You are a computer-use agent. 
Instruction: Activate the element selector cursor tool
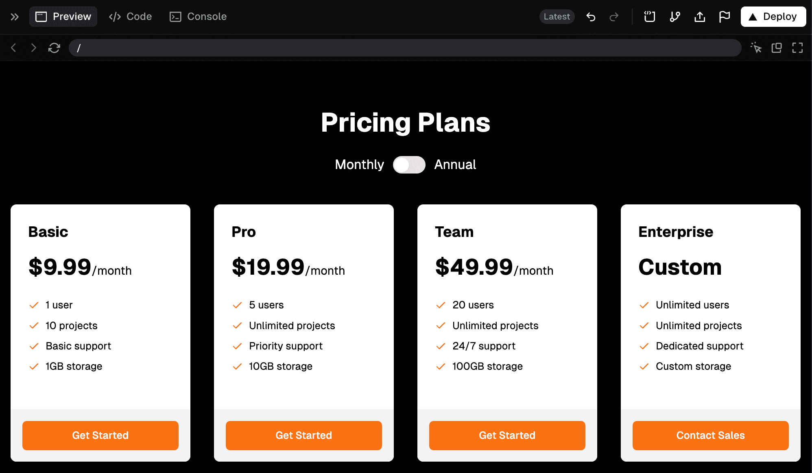coord(756,48)
